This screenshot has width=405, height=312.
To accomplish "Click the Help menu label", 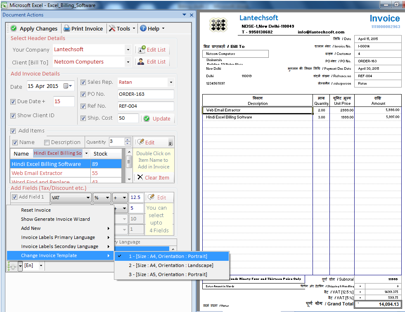I will click(154, 28).
